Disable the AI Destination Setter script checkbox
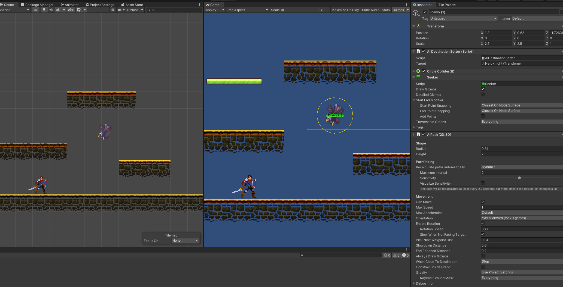 (x=424, y=51)
